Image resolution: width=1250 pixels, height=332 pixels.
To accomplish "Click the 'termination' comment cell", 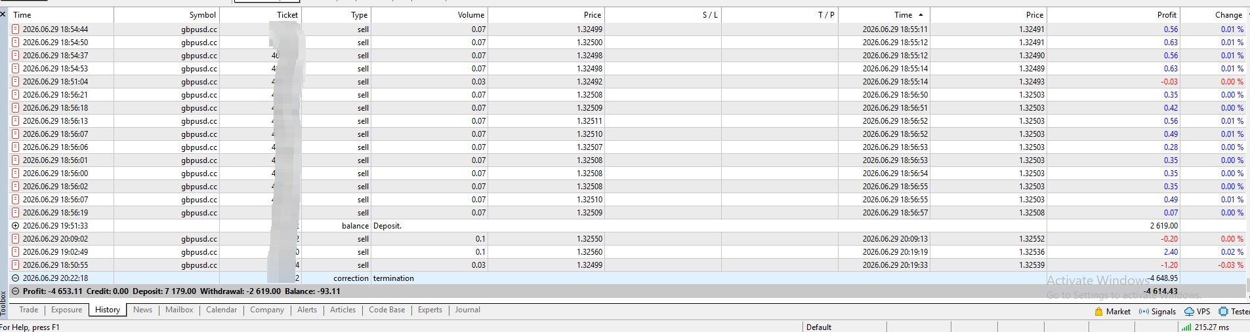I will (x=394, y=278).
